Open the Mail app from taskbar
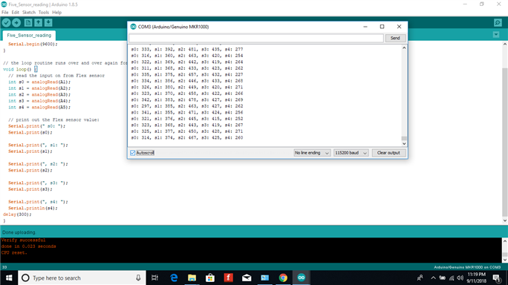508x285 pixels. click(x=247, y=278)
